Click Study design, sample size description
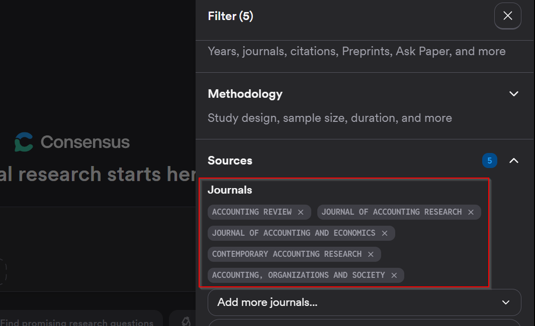The image size is (535, 326). pos(330,118)
